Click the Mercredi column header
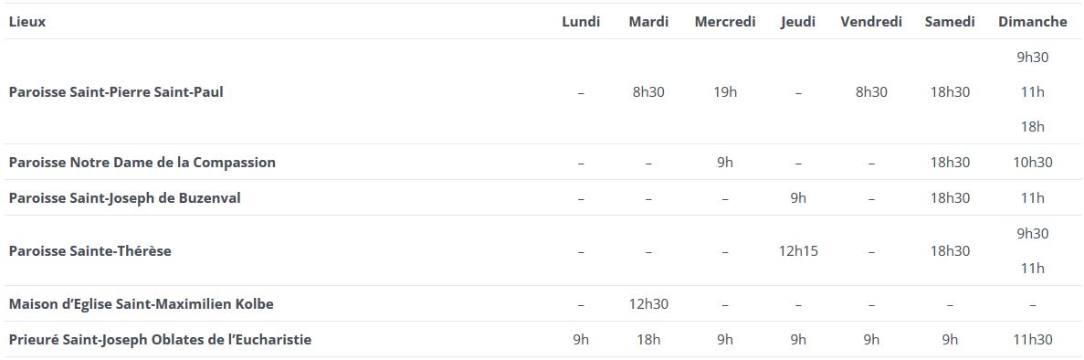The height and width of the screenshot is (360, 1084). pyautogui.click(x=724, y=21)
